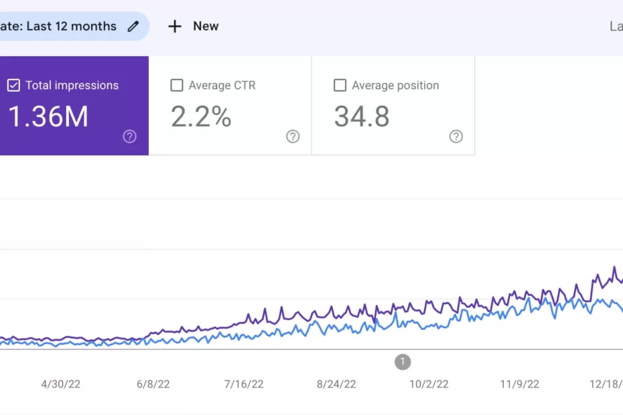Select the Average CTR metric card
The image size is (623, 415).
pos(230,106)
